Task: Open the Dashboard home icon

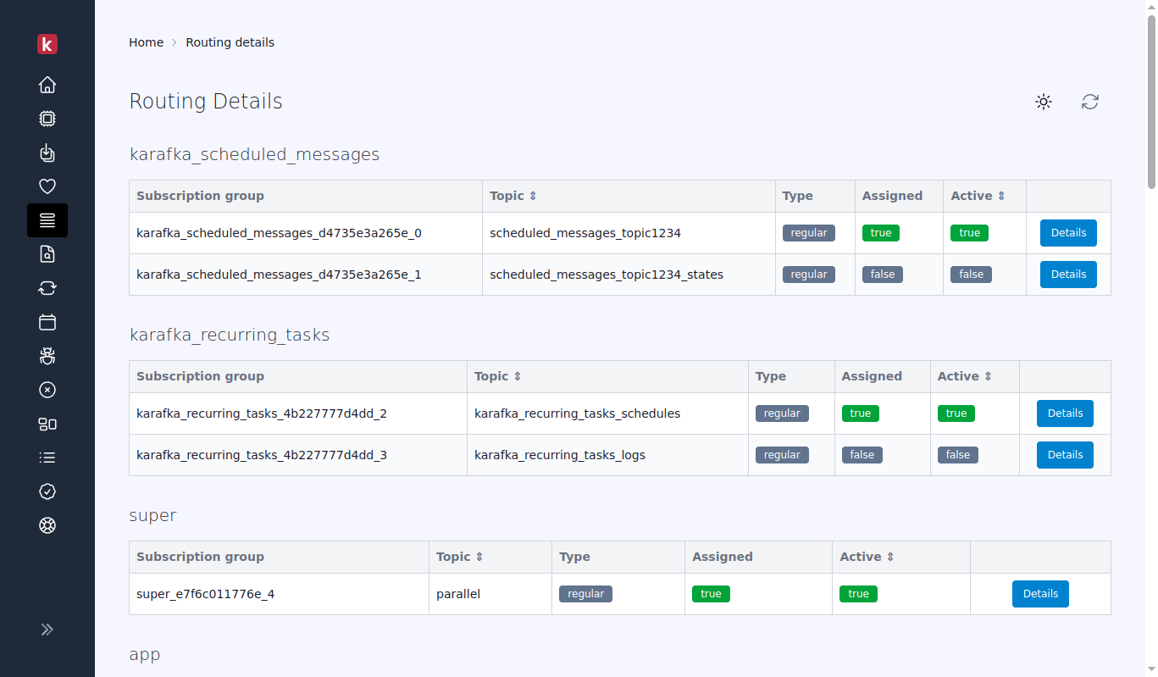Action: click(x=47, y=85)
